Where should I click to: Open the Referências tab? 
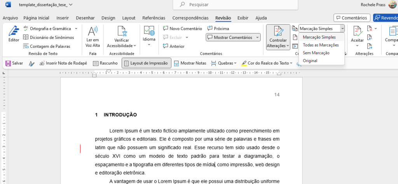(x=154, y=18)
